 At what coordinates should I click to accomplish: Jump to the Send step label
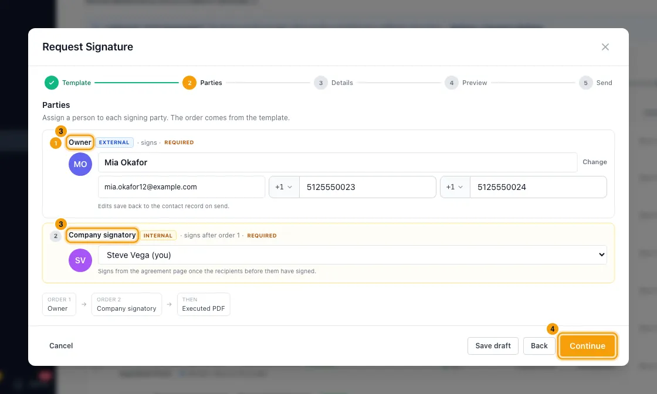click(604, 83)
